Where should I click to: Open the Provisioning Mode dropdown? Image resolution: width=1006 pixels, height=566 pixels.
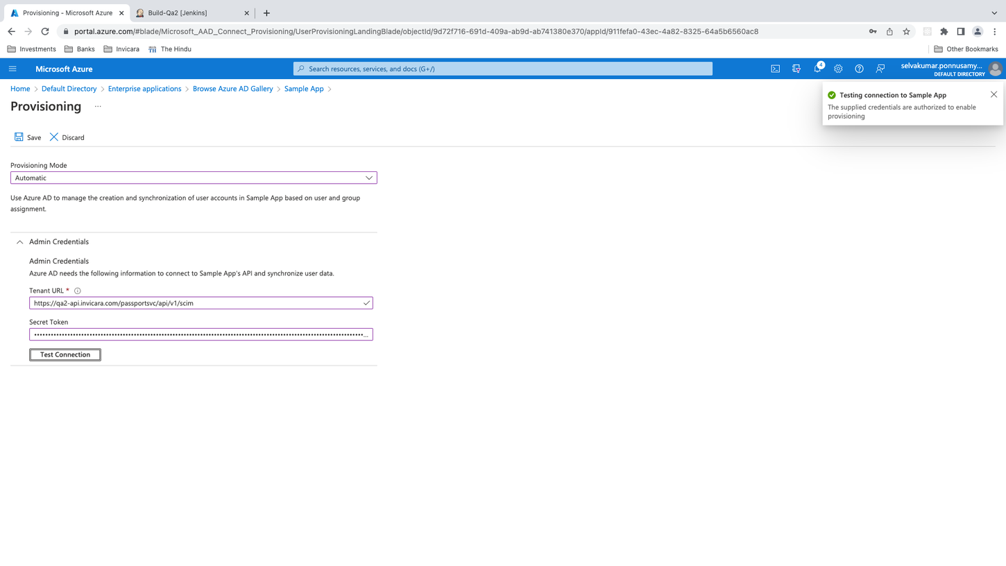point(194,178)
